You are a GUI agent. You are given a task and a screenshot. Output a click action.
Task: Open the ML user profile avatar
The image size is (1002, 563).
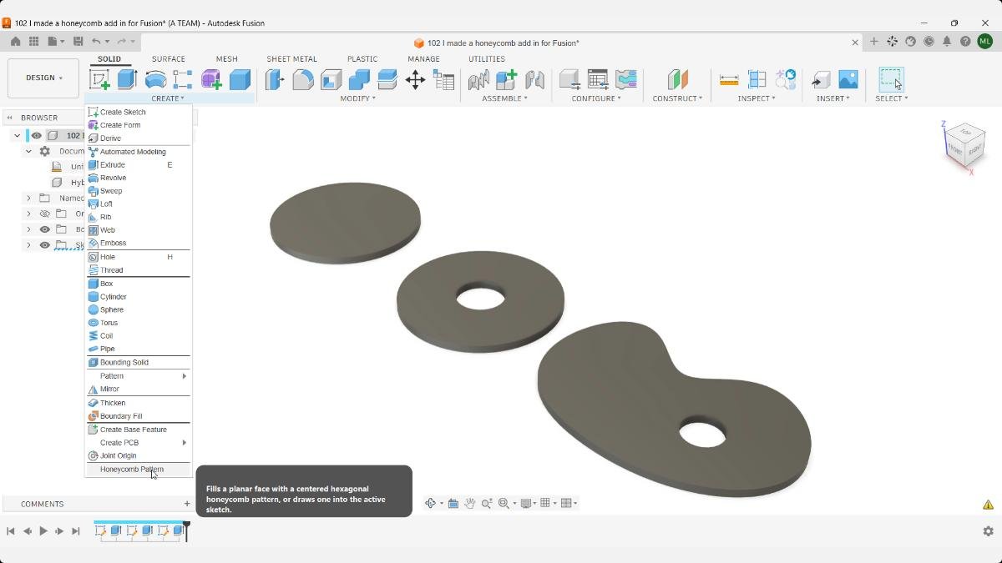coord(985,41)
